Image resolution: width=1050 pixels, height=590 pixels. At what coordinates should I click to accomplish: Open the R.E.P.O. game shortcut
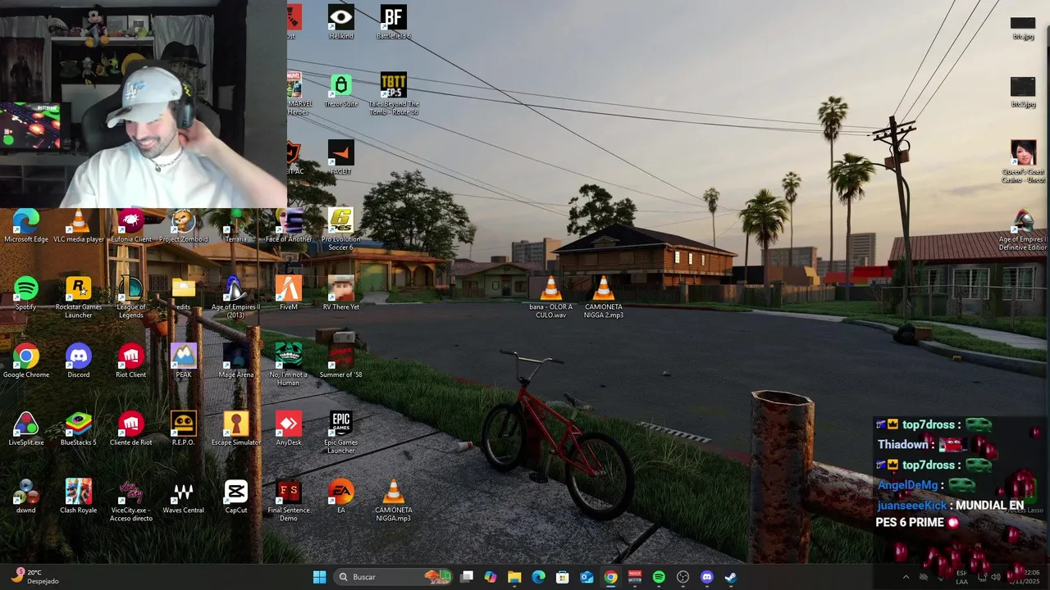pos(184,429)
